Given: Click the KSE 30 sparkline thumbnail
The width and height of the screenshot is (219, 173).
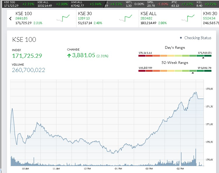Looking at the screenshot, I should tap(126, 18).
